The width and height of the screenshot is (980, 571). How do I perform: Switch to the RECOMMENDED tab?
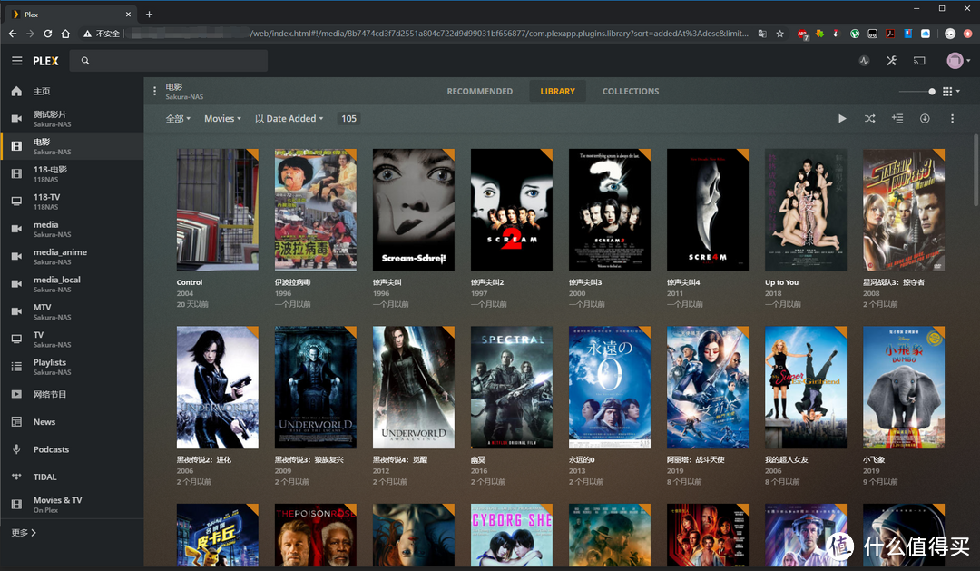coord(479,92)
